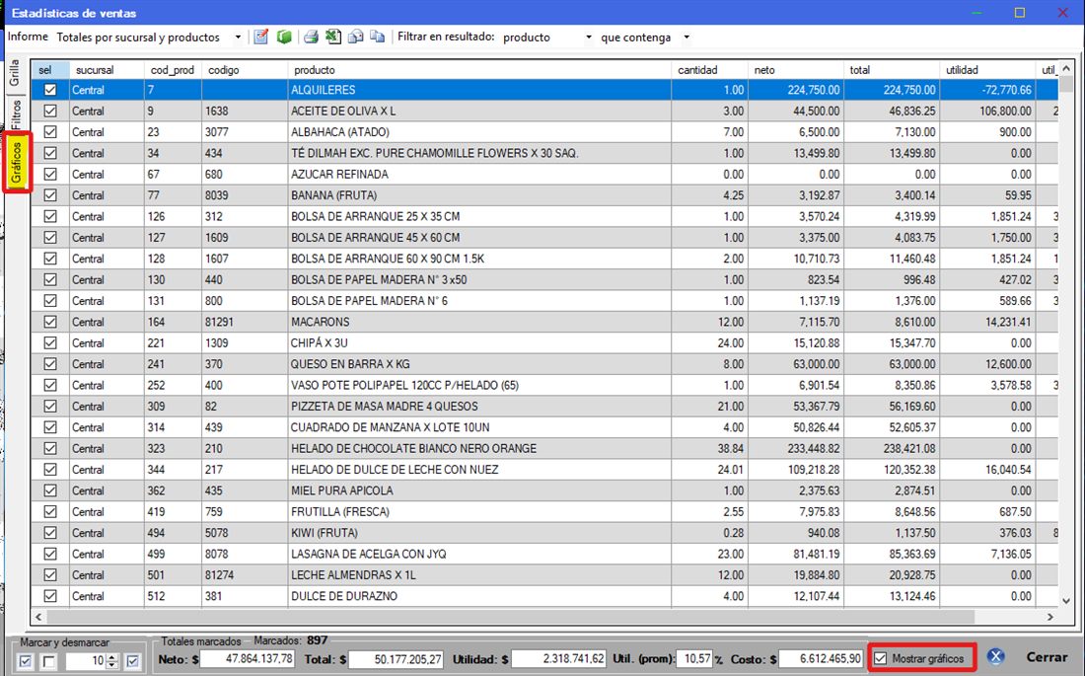Select the QUESO EN BARRA X KG cell

coord(478,363)
